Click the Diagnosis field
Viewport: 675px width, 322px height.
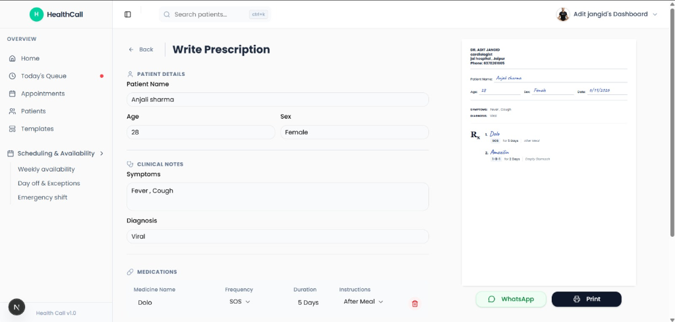click(278, 236)
